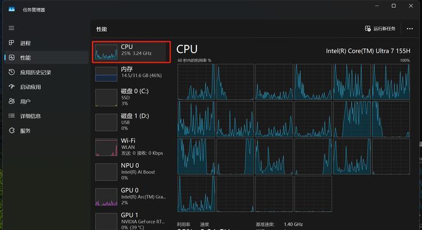The image size is (422, 230).
Task: Click the Task Manager app icon
Action: click(11, 9)
